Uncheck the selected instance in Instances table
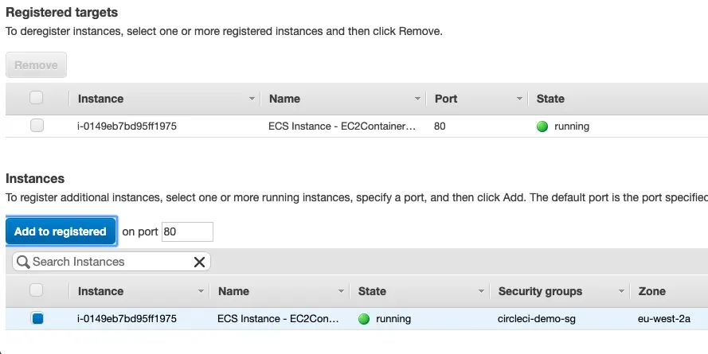 point(37,319)
